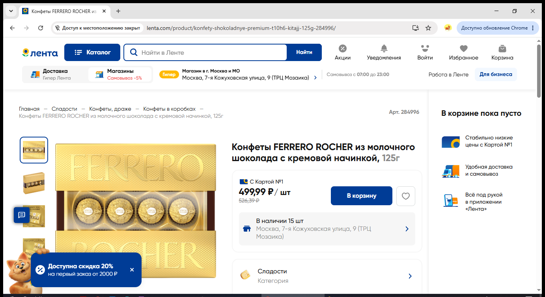Open Избранное favorites heart
Screen dimensions: 545x297
(x=463, y=52)
